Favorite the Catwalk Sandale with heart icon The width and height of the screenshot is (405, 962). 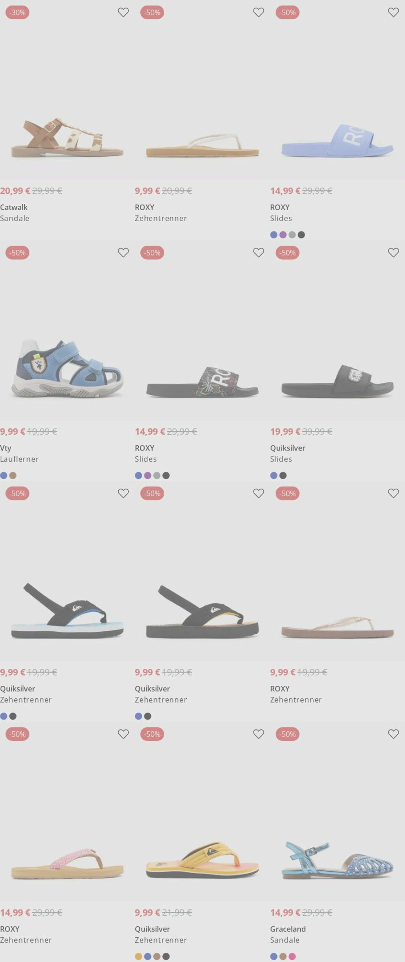point(123,12)
